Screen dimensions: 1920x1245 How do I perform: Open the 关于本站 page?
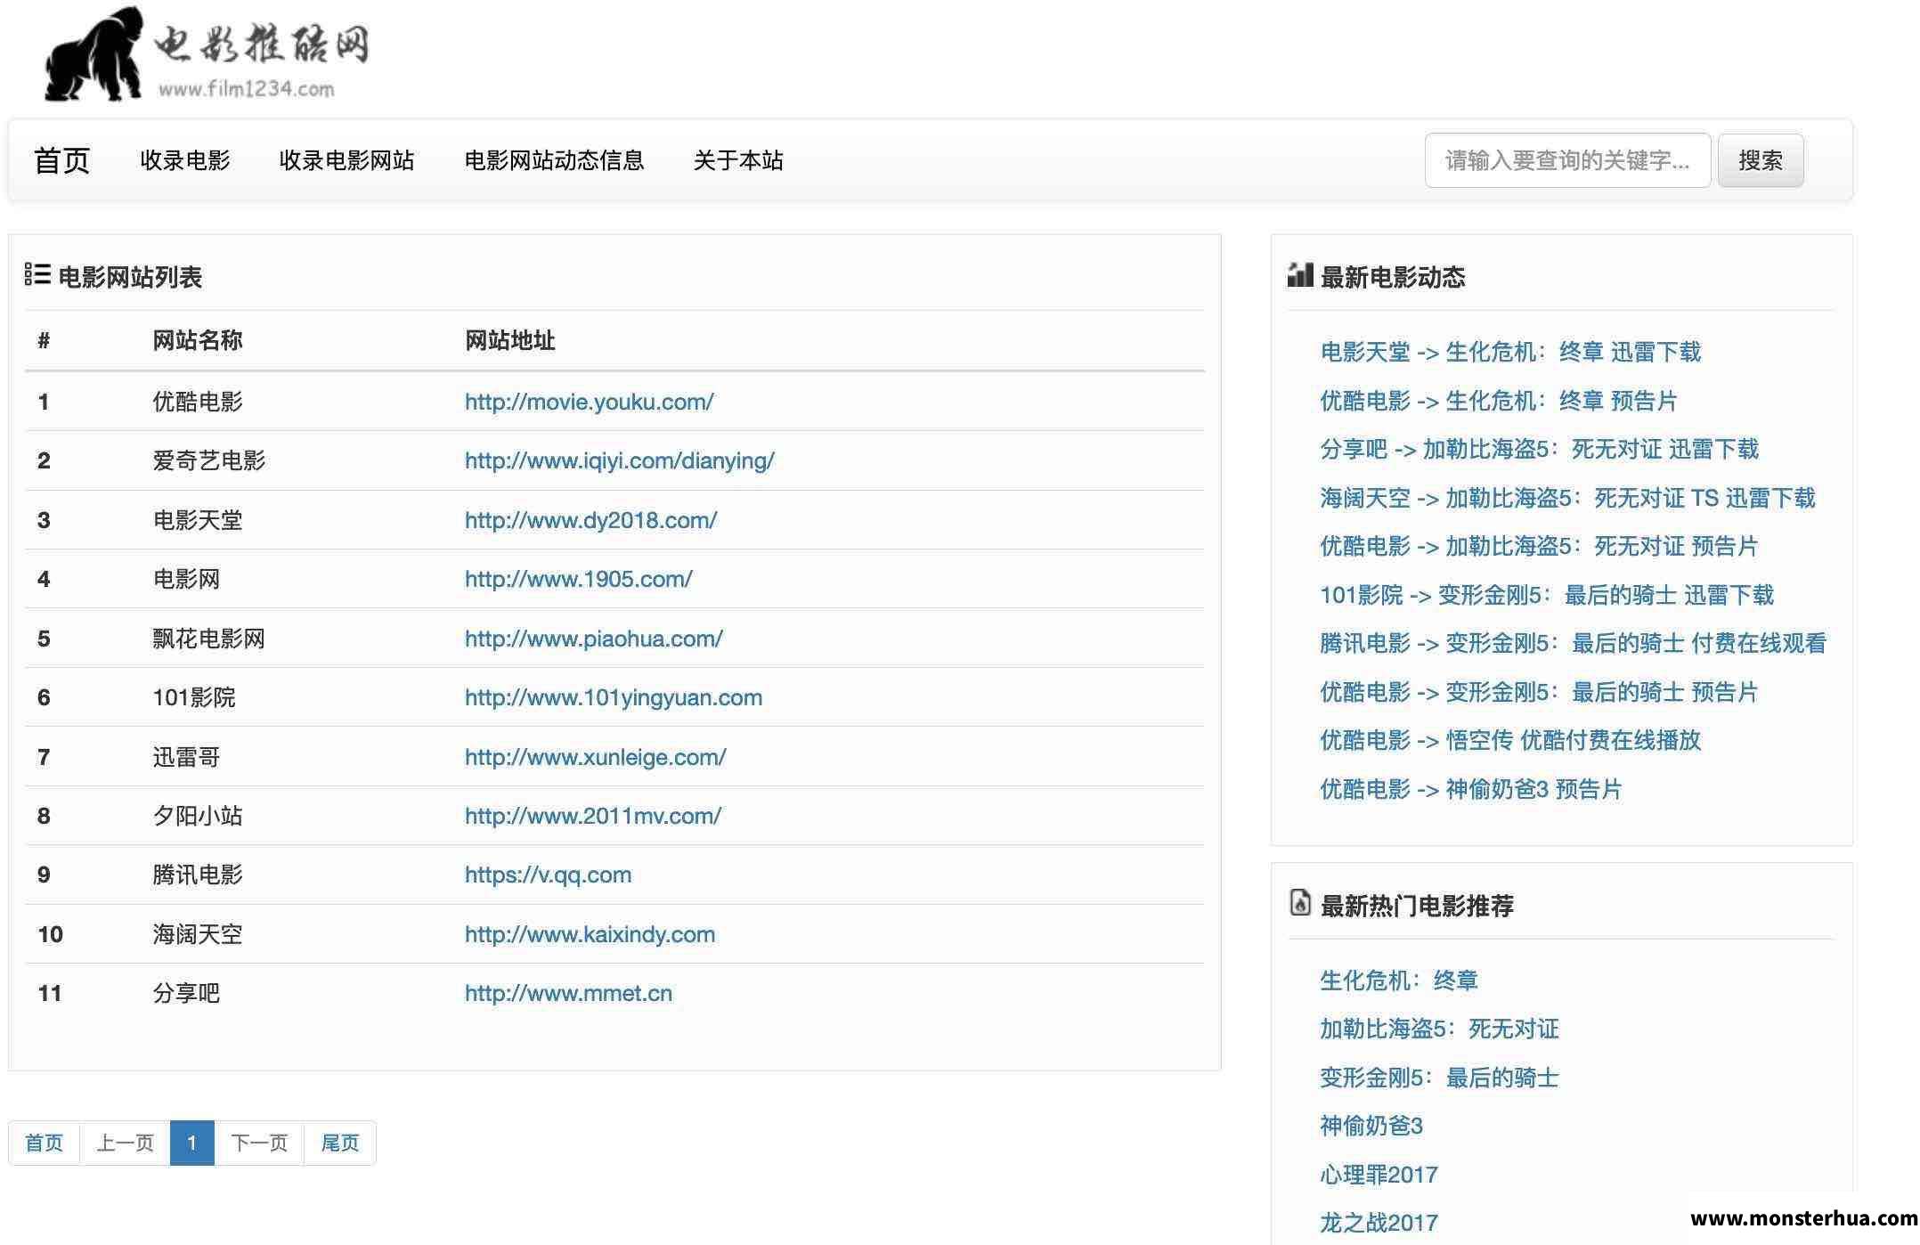(x=738, y=160)
